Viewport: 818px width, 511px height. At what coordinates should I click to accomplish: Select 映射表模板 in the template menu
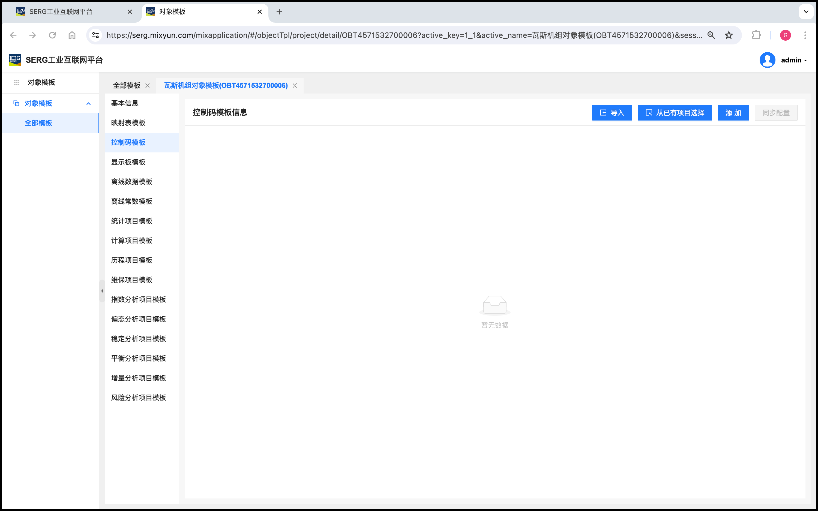[x=128, y=123]
